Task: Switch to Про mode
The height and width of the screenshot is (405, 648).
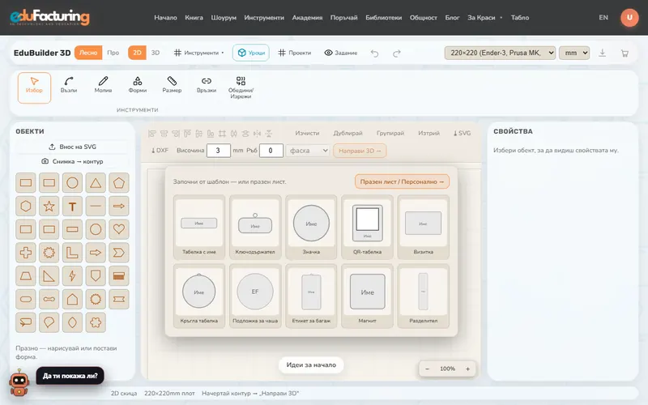Action: (x=113, y=53)
